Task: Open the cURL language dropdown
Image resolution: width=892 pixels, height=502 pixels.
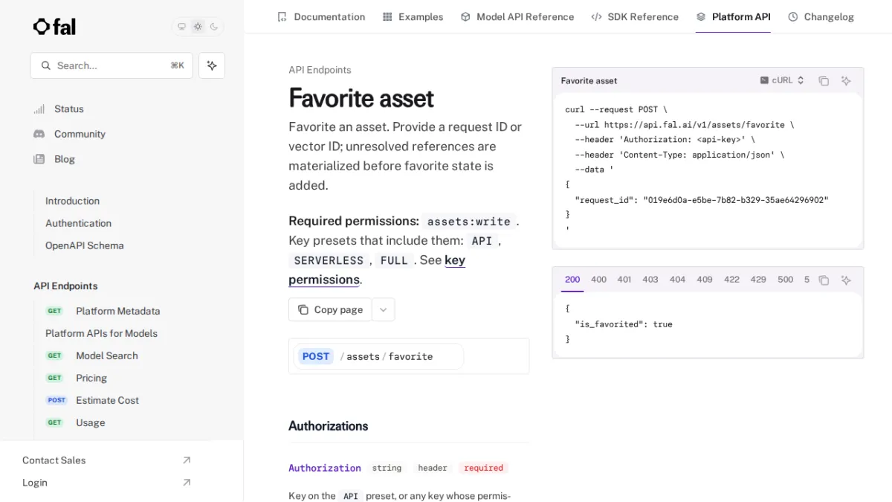Action: (x=782, y=80)
